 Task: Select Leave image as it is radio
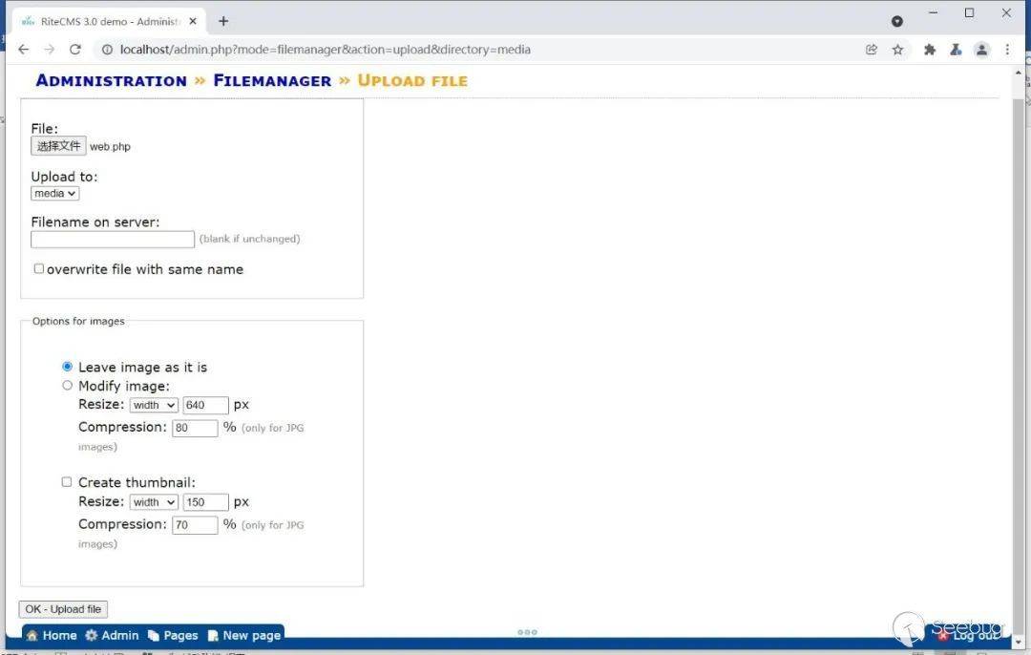pyautogui.click(x=67, y=367)
